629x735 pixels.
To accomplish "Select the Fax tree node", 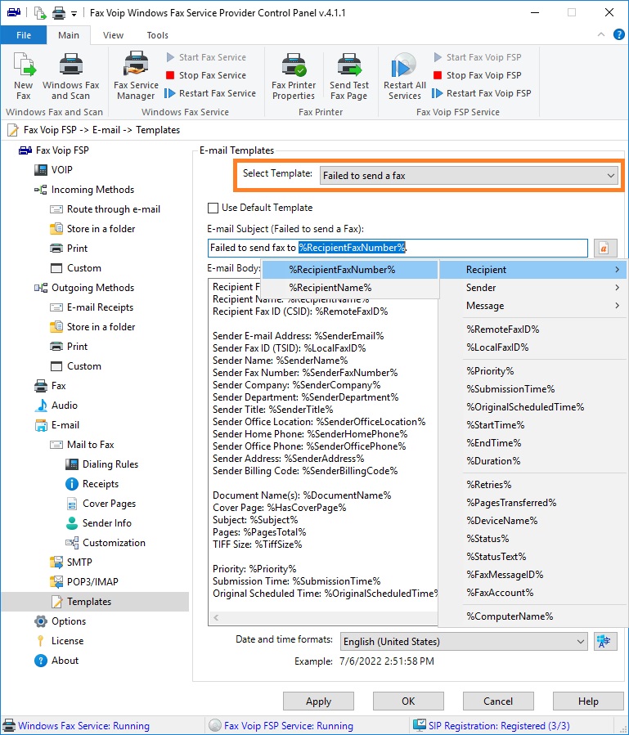I will (x=58, y=386).
